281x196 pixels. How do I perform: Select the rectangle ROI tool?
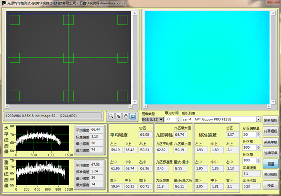[x=133, y=116]
